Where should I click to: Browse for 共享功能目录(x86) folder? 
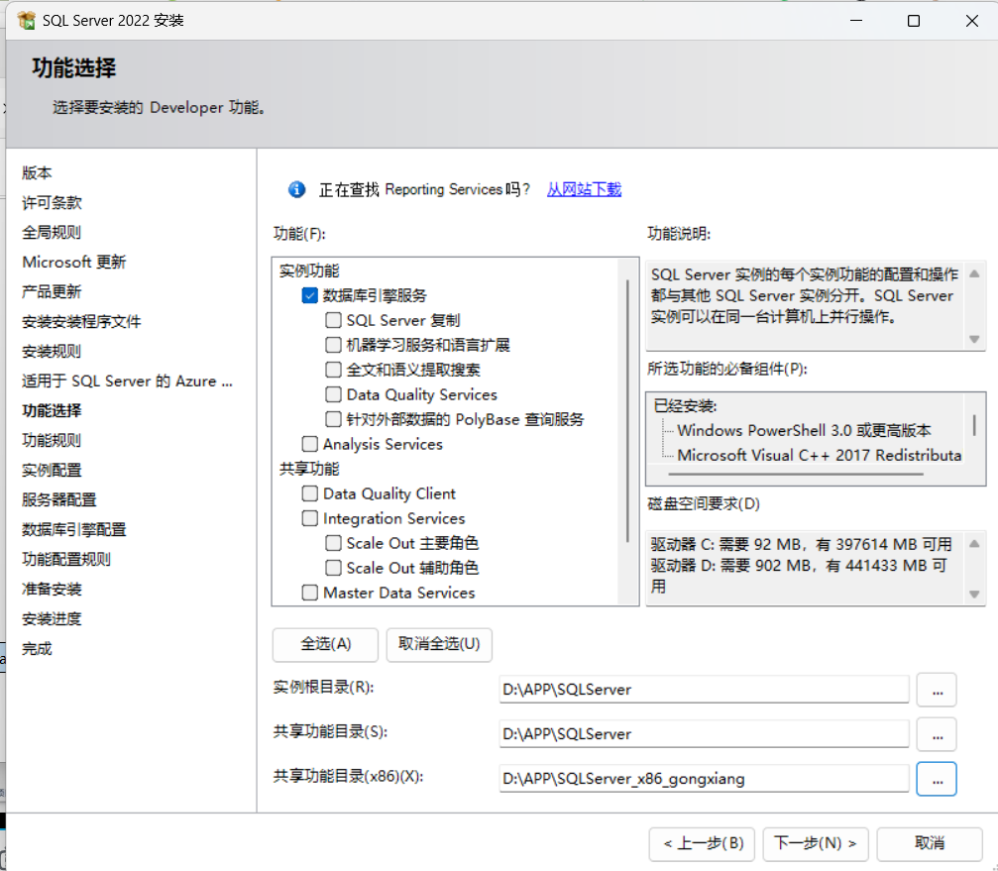937,779
